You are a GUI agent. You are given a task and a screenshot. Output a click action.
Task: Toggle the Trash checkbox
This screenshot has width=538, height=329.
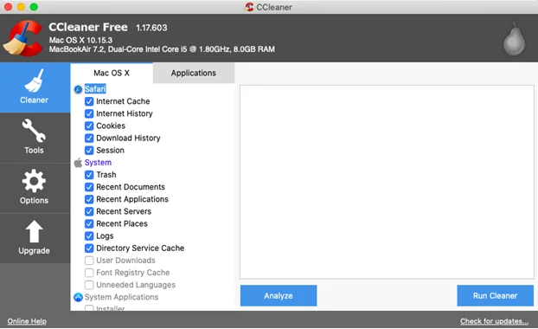(89, 175)
